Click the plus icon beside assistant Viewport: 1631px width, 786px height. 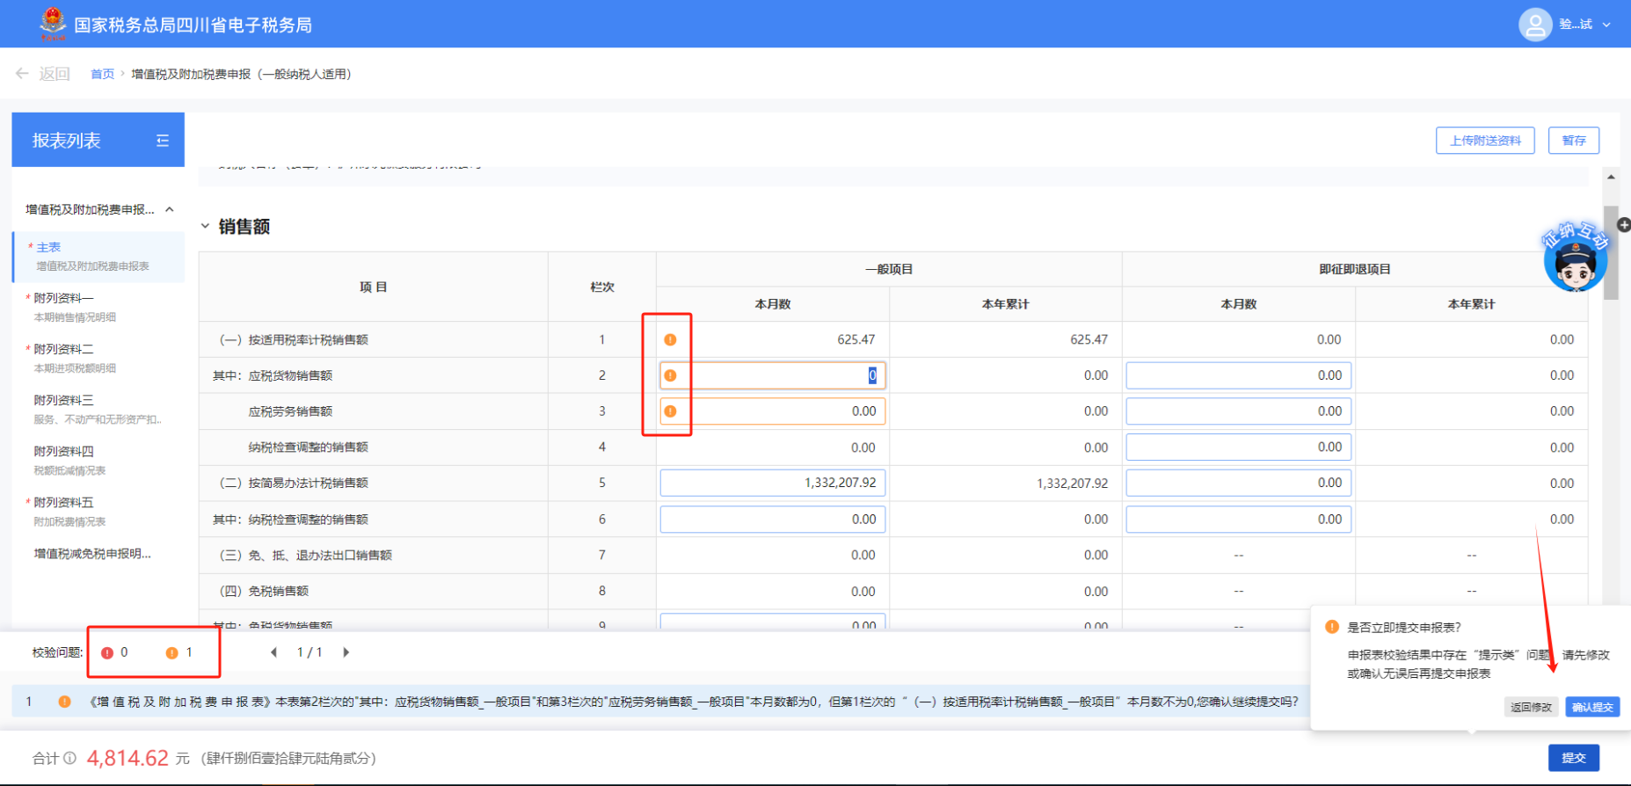(1623, 224)
